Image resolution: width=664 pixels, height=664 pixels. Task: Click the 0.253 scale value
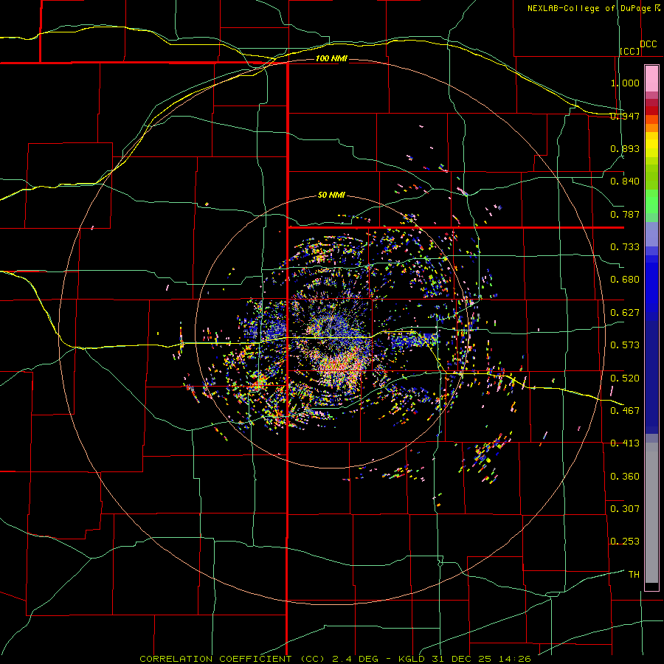625,542
